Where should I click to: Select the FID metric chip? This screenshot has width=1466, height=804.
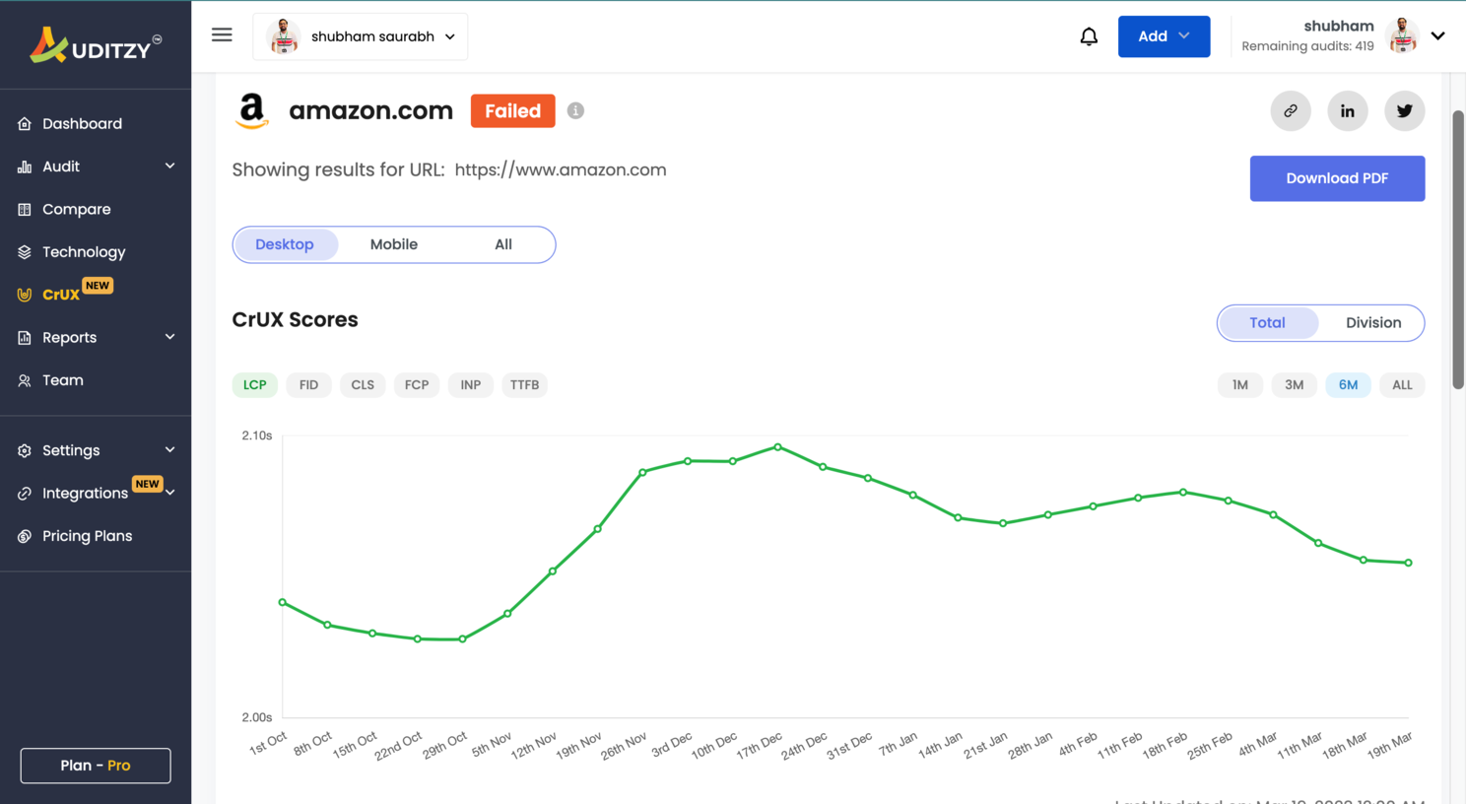pos(309,385)
